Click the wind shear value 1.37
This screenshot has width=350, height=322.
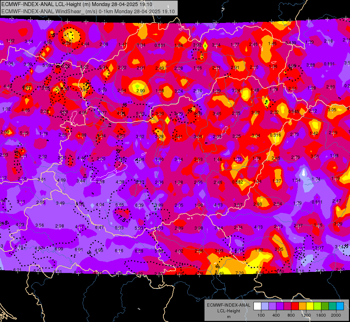277,181
